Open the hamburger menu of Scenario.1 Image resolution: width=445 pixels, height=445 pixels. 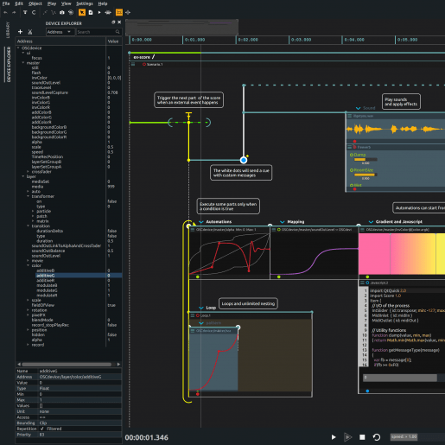point(133,64)
